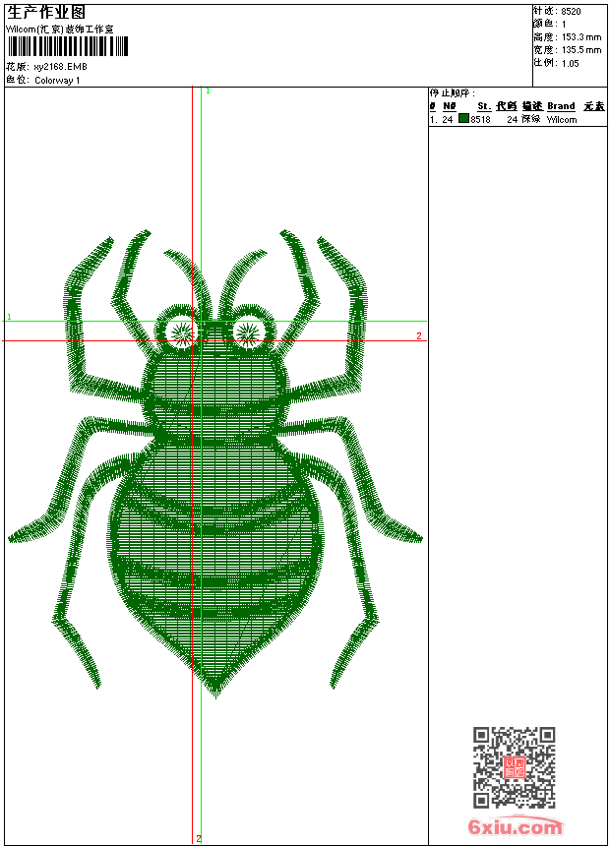Click the height value 153.3 mm
Image resolution: width=610 pixels, height=846 pixels.
click(580, 36)
